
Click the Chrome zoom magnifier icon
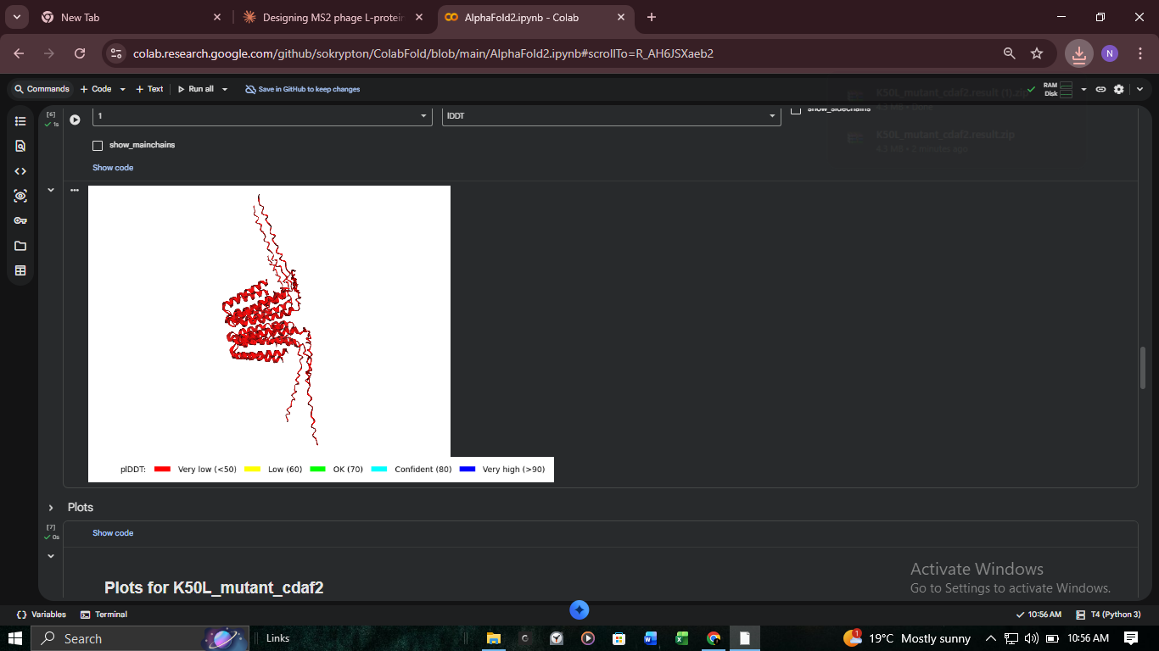pos(1010,53)
